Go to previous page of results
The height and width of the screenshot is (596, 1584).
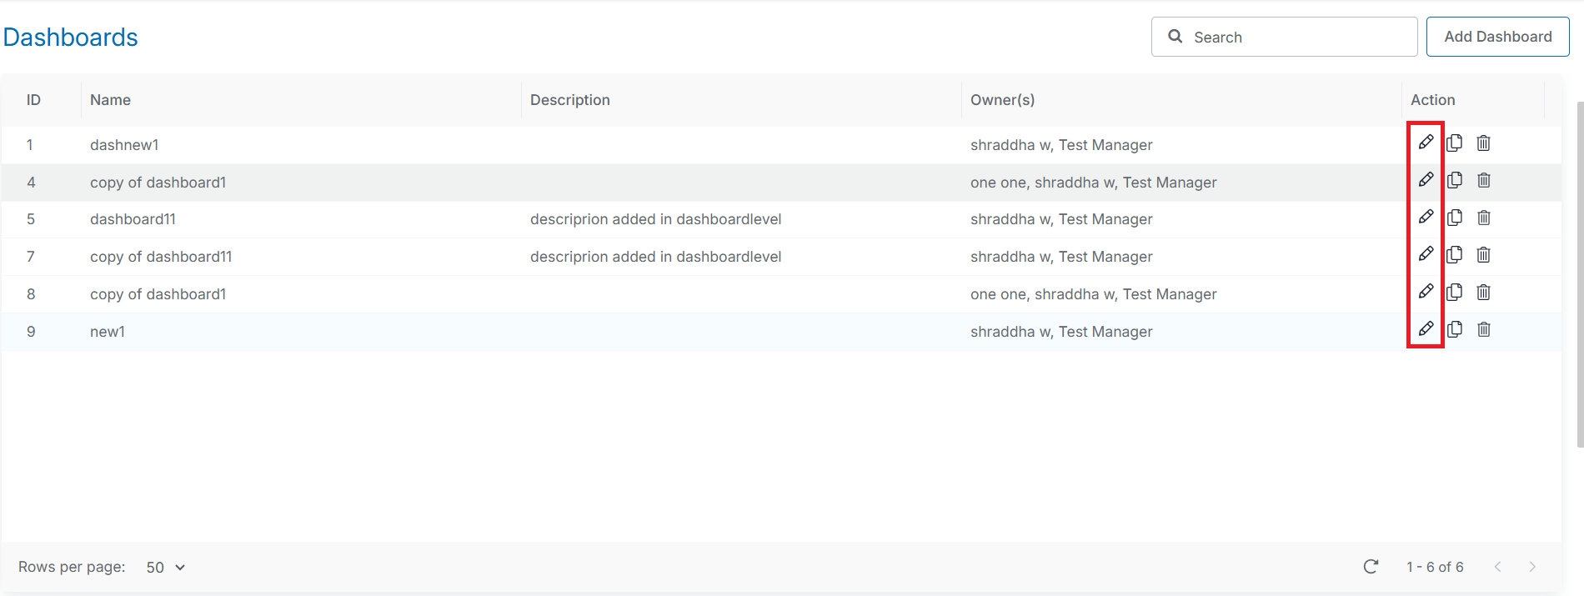click(x=1497, y=567)
